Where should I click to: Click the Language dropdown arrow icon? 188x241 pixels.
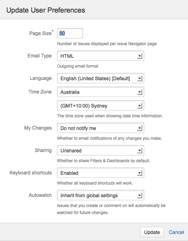click(x=139, y=78)
